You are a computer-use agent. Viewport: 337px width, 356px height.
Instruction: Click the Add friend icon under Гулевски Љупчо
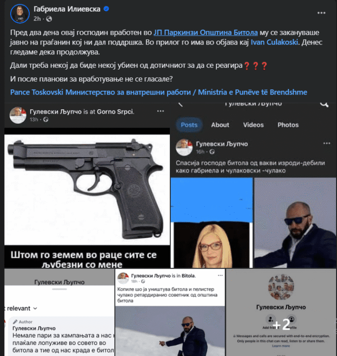tap(270, 320)
